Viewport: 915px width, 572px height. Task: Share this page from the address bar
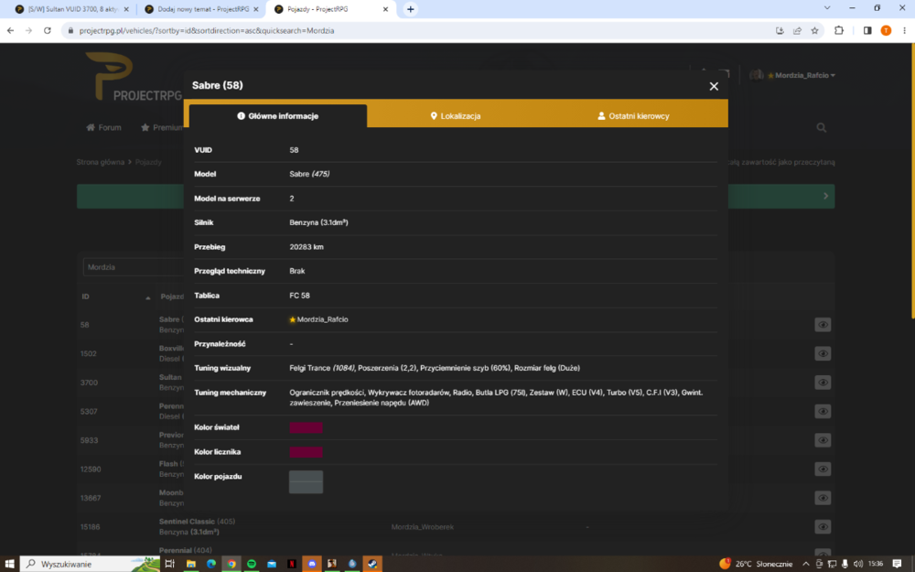pyautogui.click(x=797, y=31)
